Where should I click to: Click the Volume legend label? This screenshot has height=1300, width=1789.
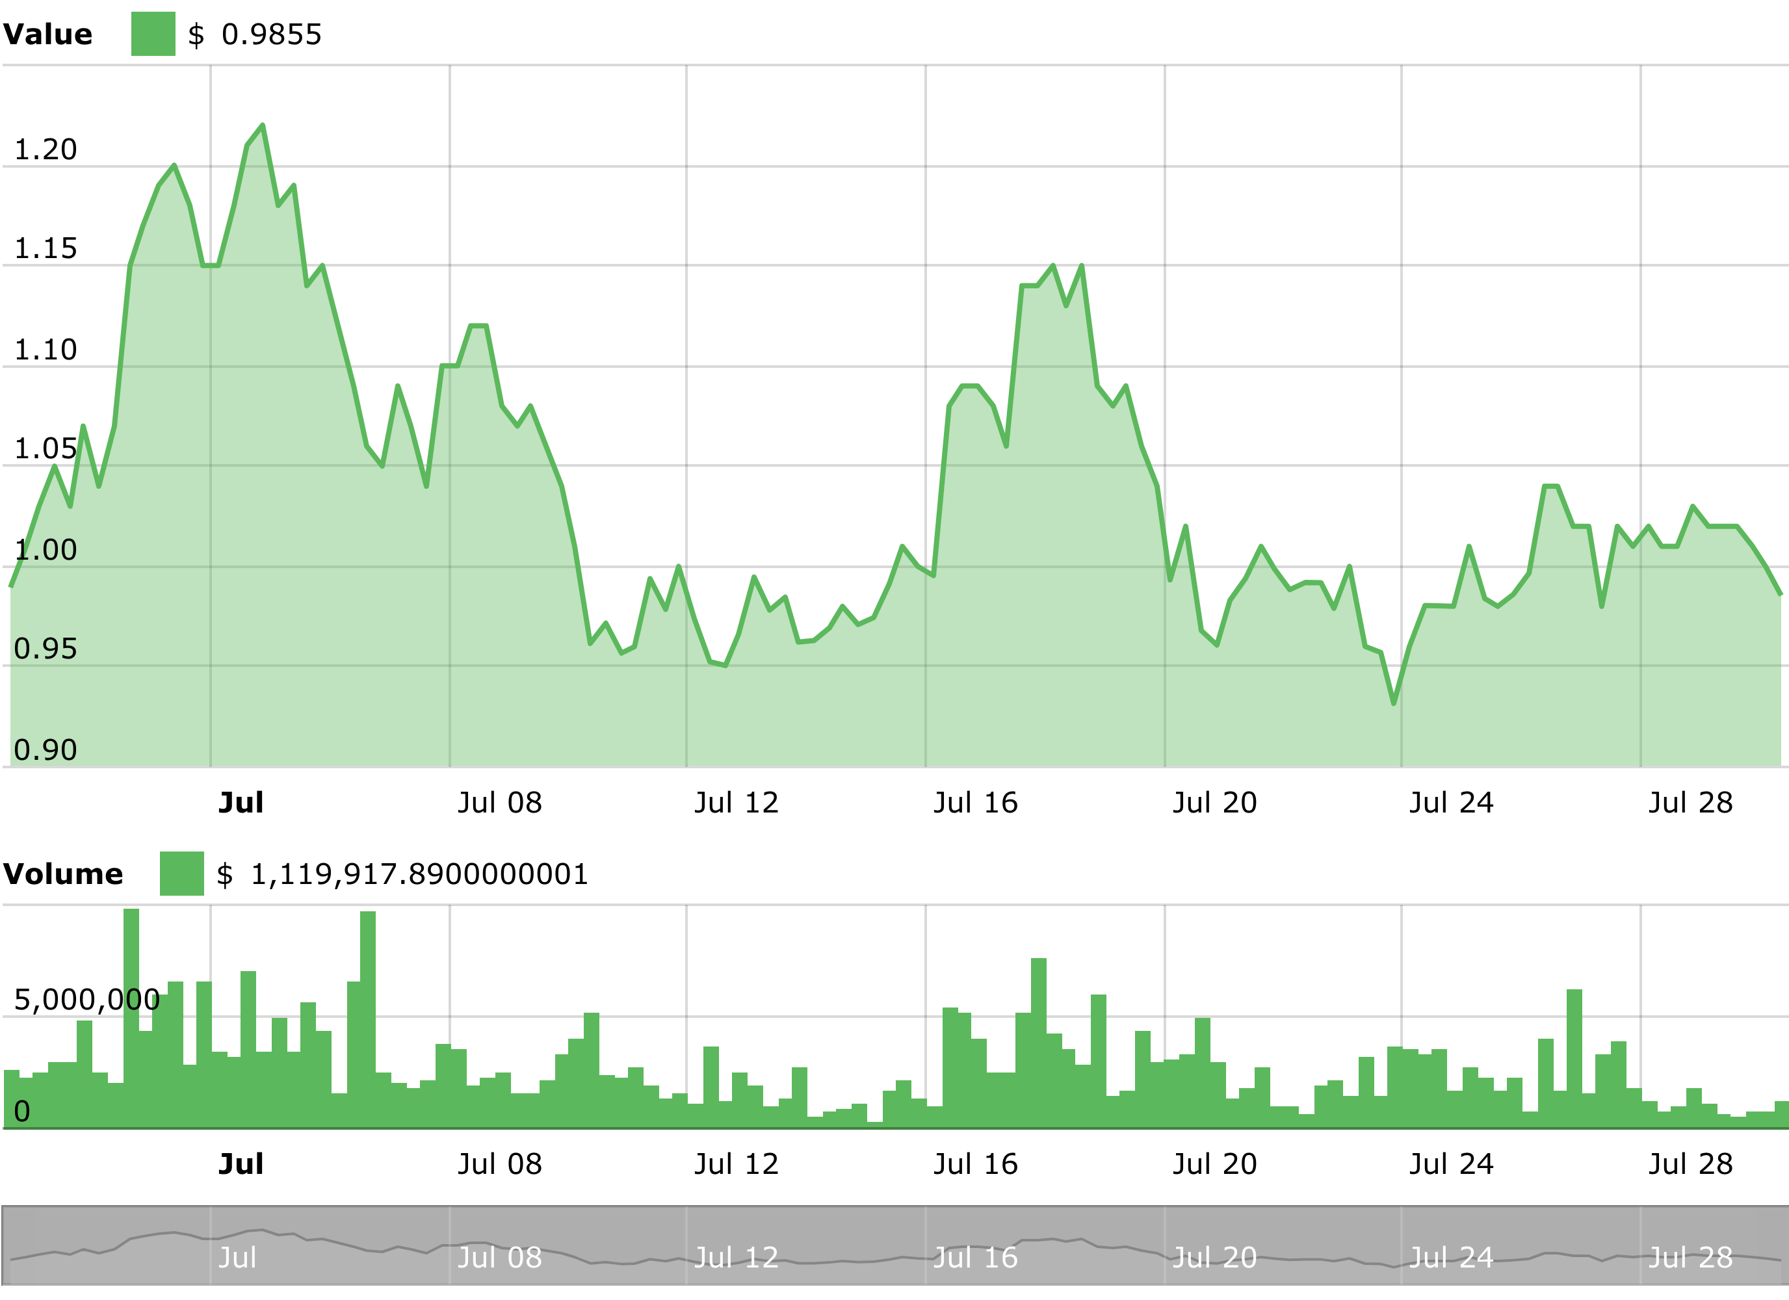click(x=63, y=874)
